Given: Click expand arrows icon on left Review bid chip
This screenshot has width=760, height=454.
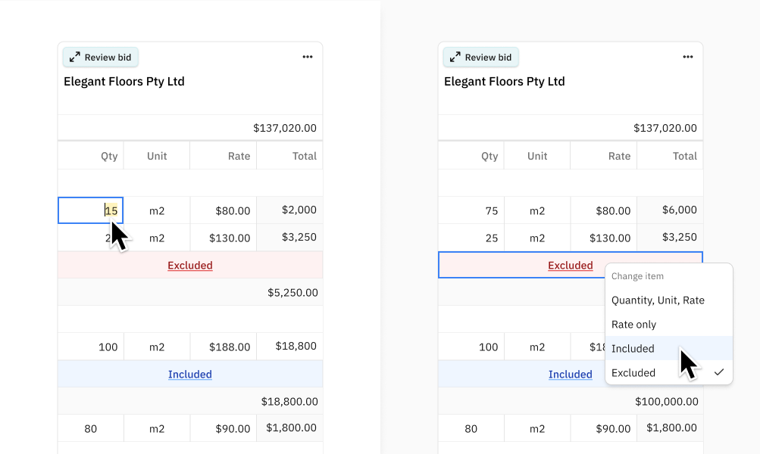Looking at the screenshot, I should 74,57.
